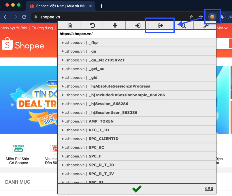Open the 도움말 help link
Screen dimensions: 232x196
pyautogui.click(x=209, y=189)
